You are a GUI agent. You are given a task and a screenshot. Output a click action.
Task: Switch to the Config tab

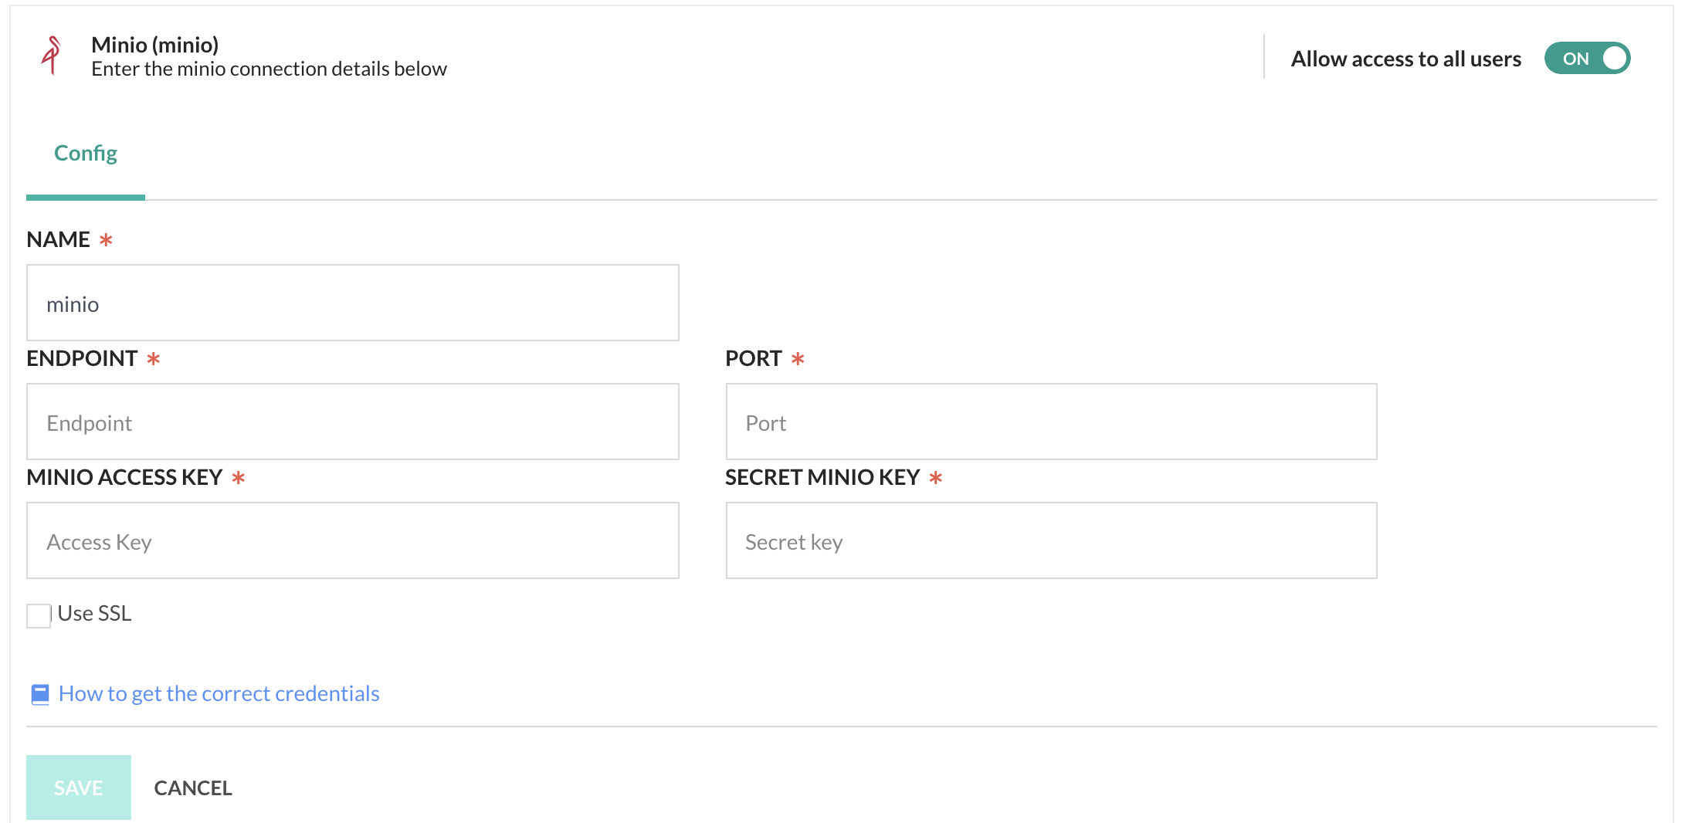pos(86,154)
